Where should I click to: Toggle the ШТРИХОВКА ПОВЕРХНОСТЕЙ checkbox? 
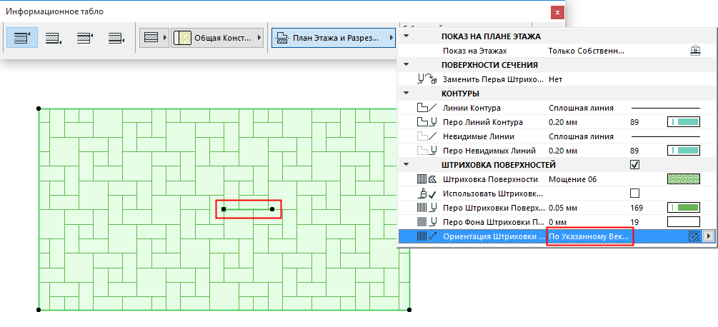pos(634,165)
